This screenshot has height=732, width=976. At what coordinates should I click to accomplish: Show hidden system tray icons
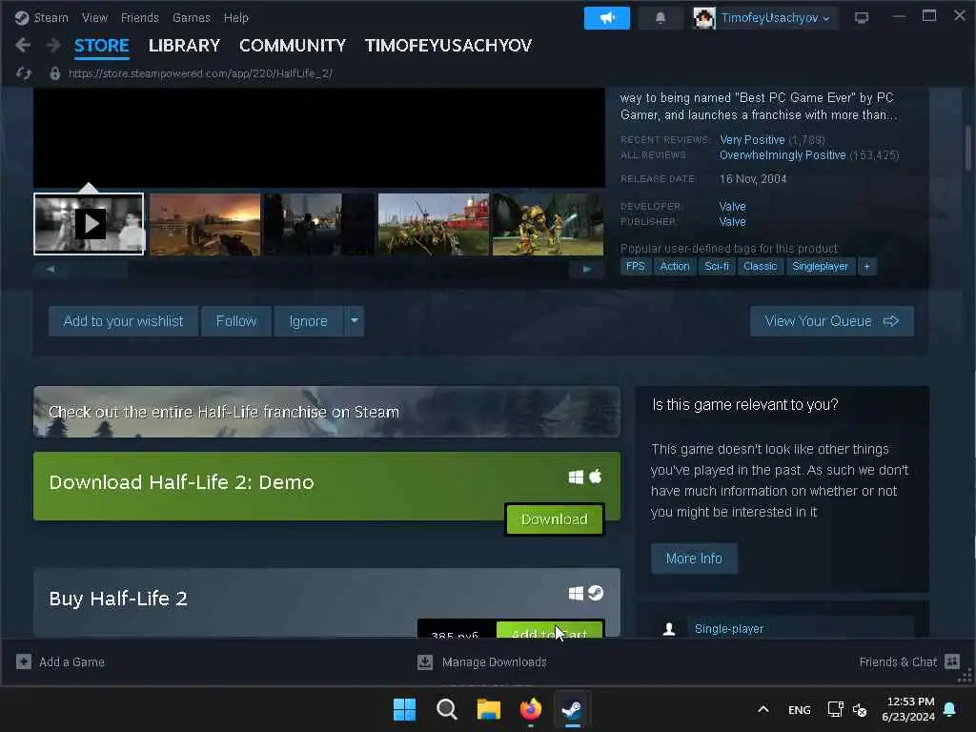763,709
